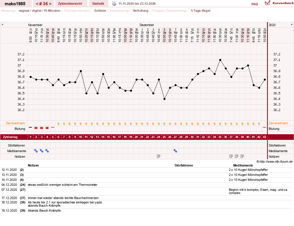Click the left Störfaktoren row label

16,145
